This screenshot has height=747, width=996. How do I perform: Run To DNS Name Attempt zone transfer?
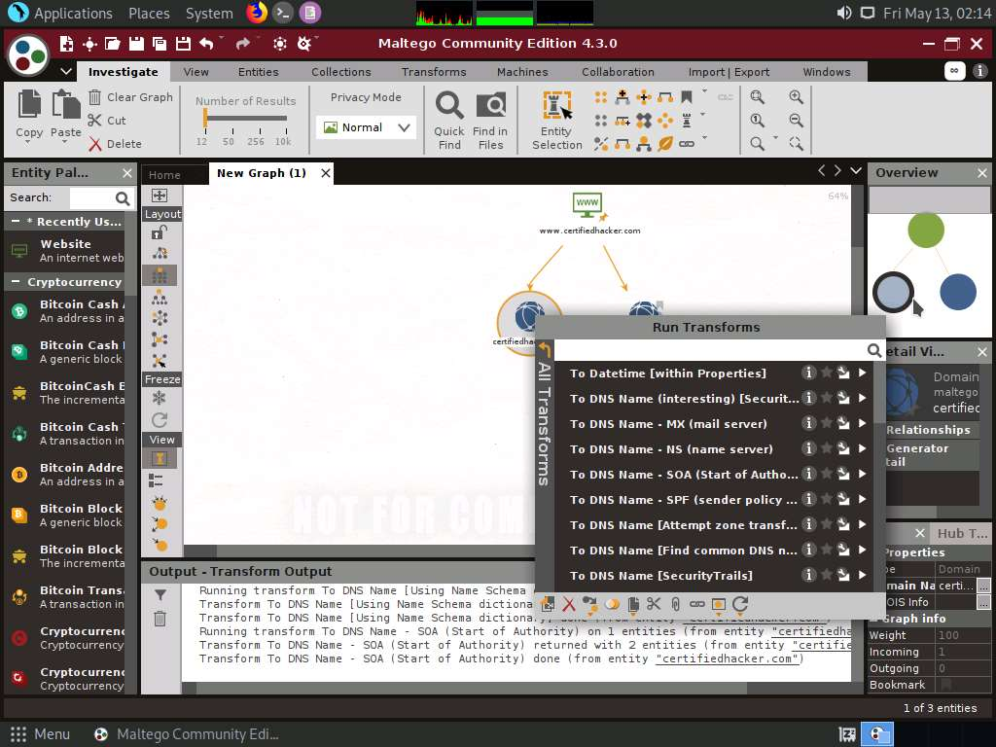683,524
